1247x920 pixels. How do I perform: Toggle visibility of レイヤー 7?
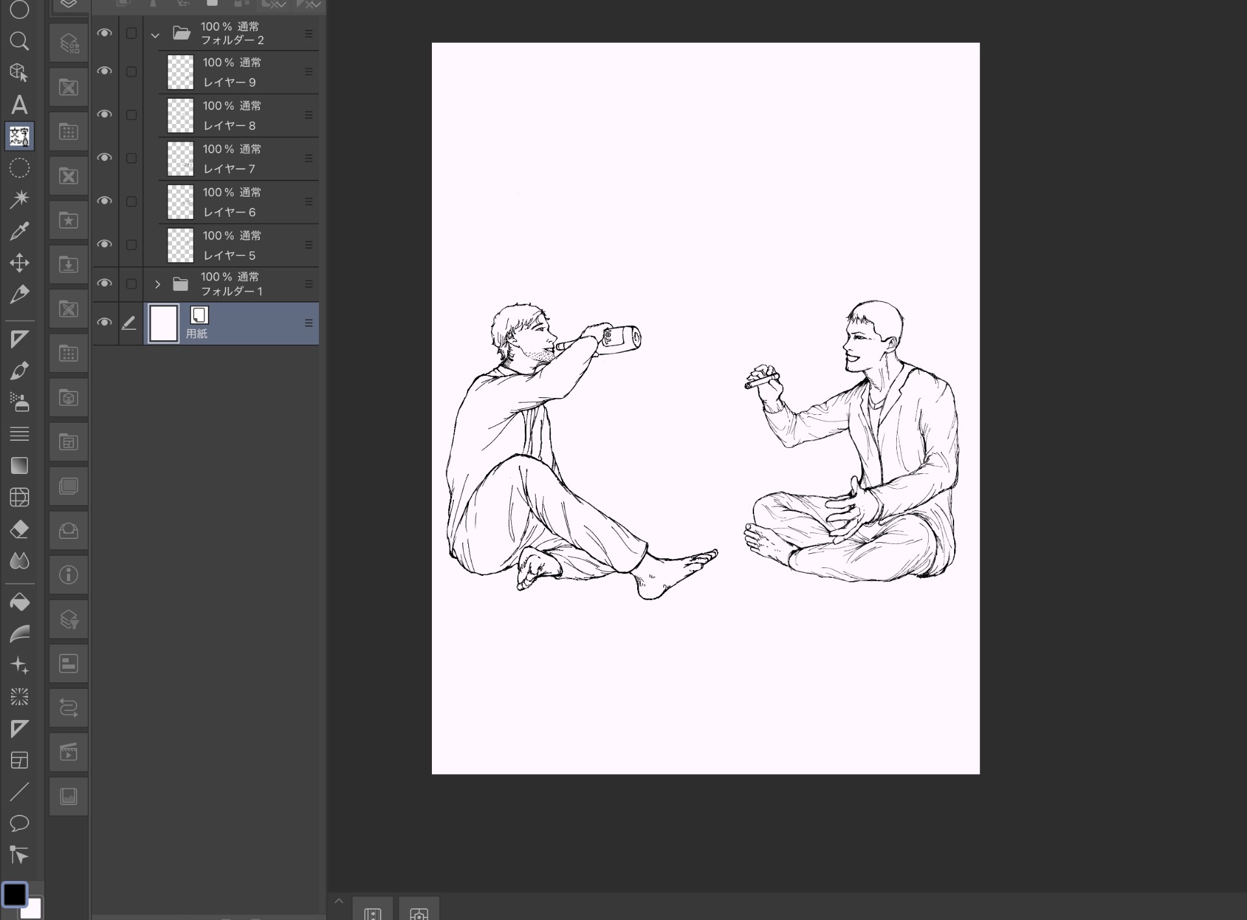(105, 158)
